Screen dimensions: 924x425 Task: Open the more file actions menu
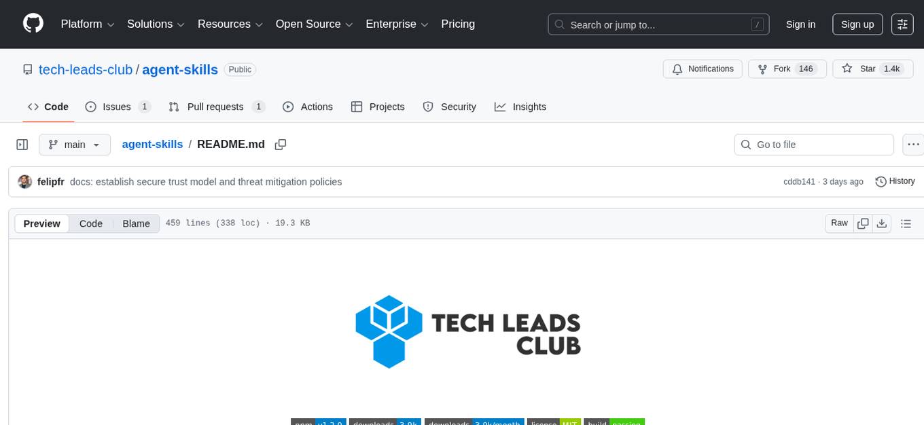913,145
